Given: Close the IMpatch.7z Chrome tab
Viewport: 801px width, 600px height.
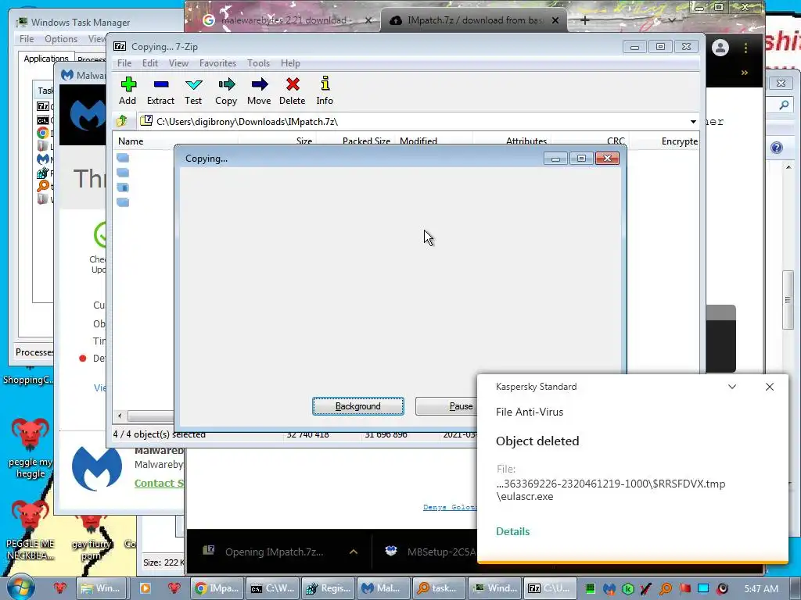Looking at the screenshot, I should click(x=555, y=20).
